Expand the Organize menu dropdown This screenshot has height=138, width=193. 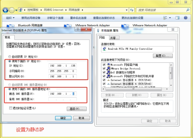pos(10,18)
